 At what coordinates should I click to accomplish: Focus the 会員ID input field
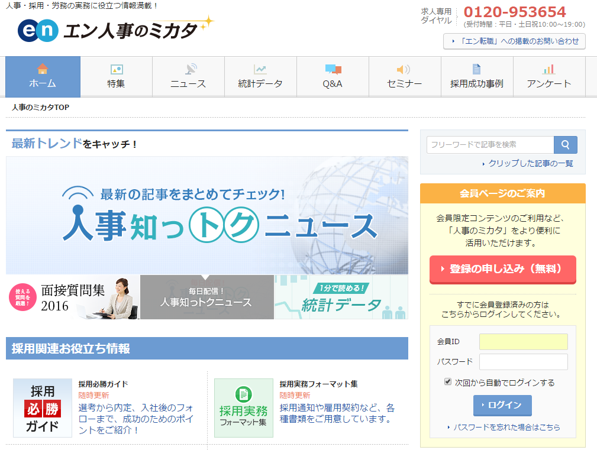pos(523,342)
